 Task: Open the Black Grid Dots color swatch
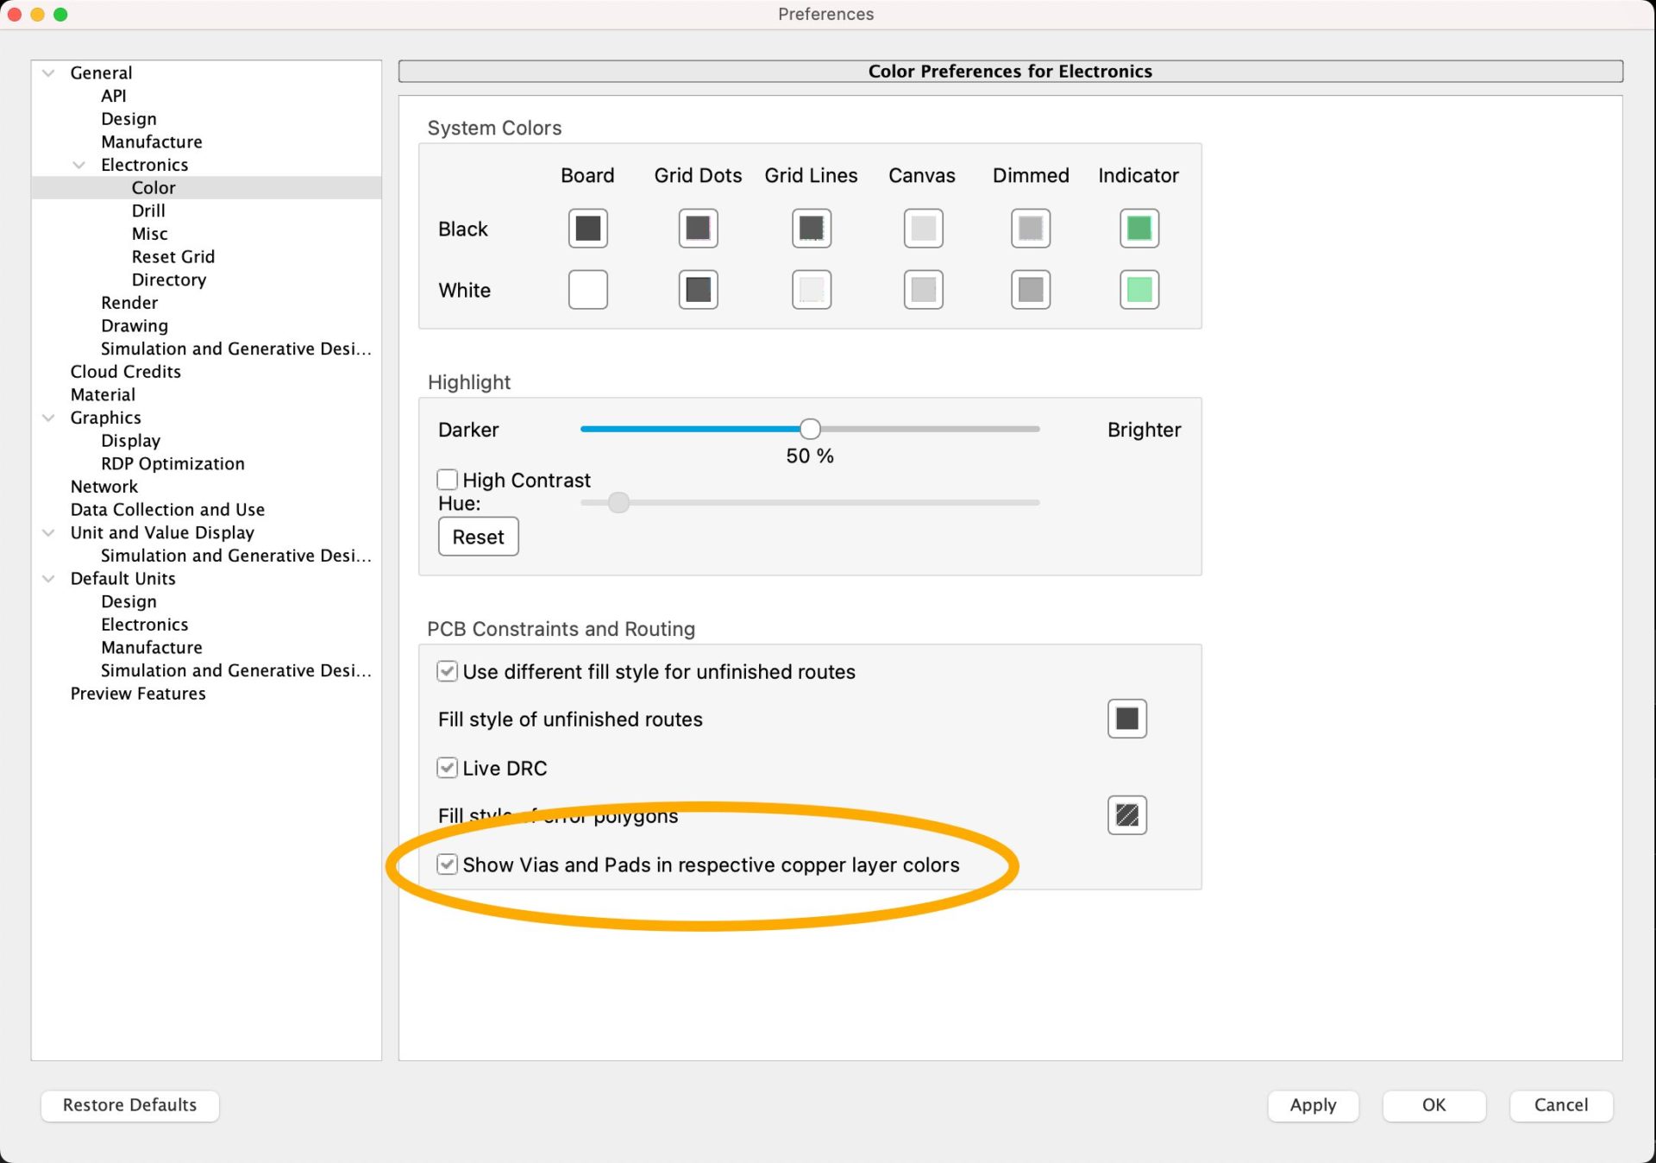point(698,229)
